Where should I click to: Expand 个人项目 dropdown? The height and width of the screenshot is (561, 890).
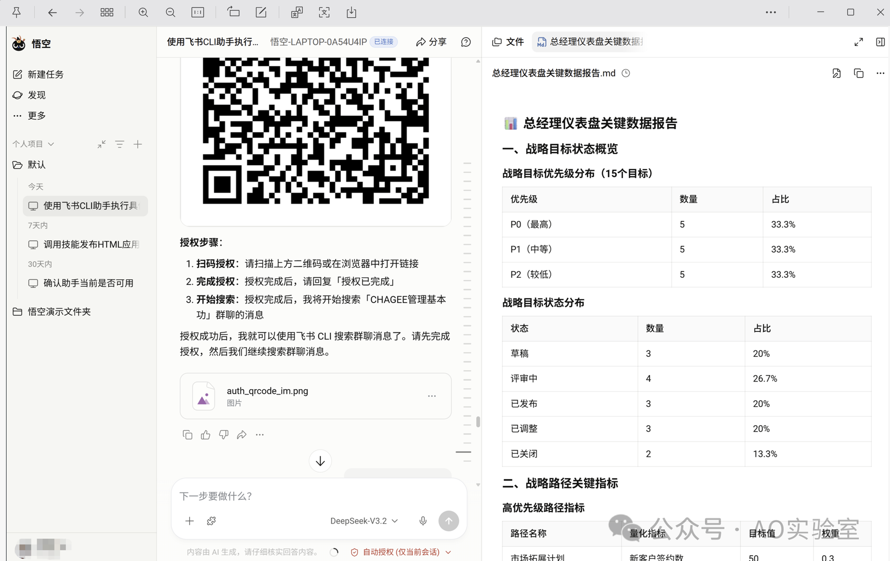[x=33, y=144]
